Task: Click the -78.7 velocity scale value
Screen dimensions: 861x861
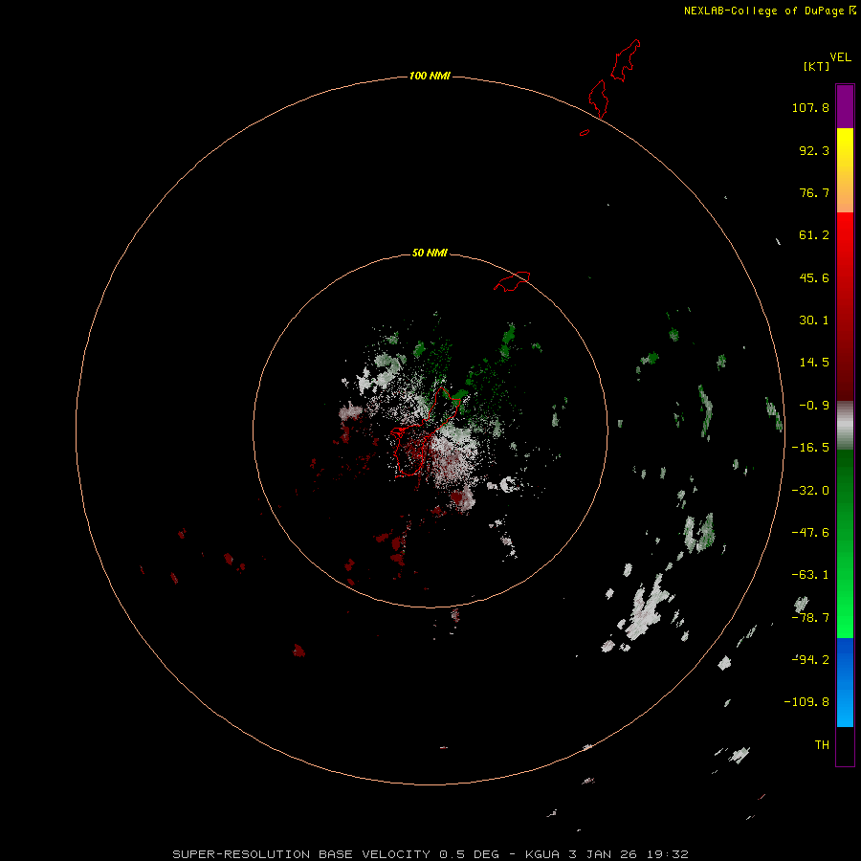Action: [810, 618]
